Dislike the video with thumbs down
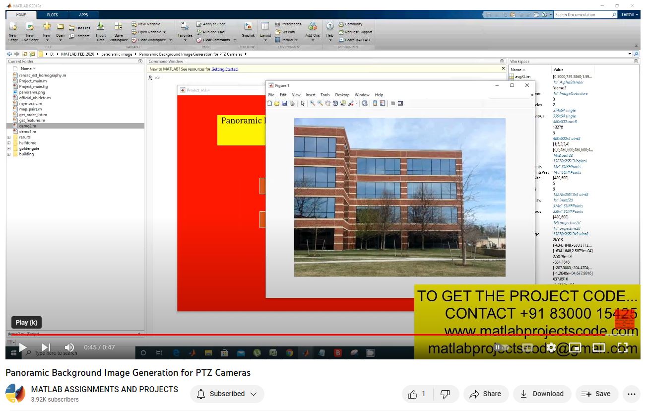 coord(445,394)
